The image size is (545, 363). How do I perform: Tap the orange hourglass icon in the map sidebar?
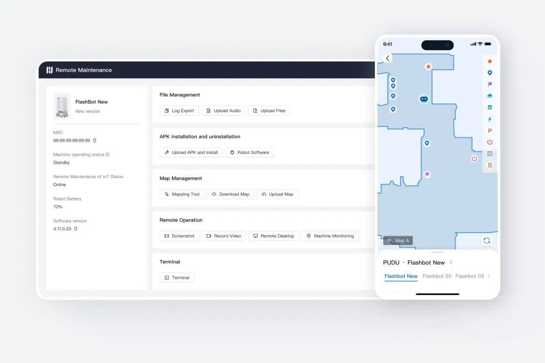click(490, 165)
